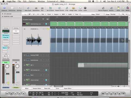This screenshot has width=131, height=98.
Task: Switch to the Mixer tab
Action: (x=27, y=88)
